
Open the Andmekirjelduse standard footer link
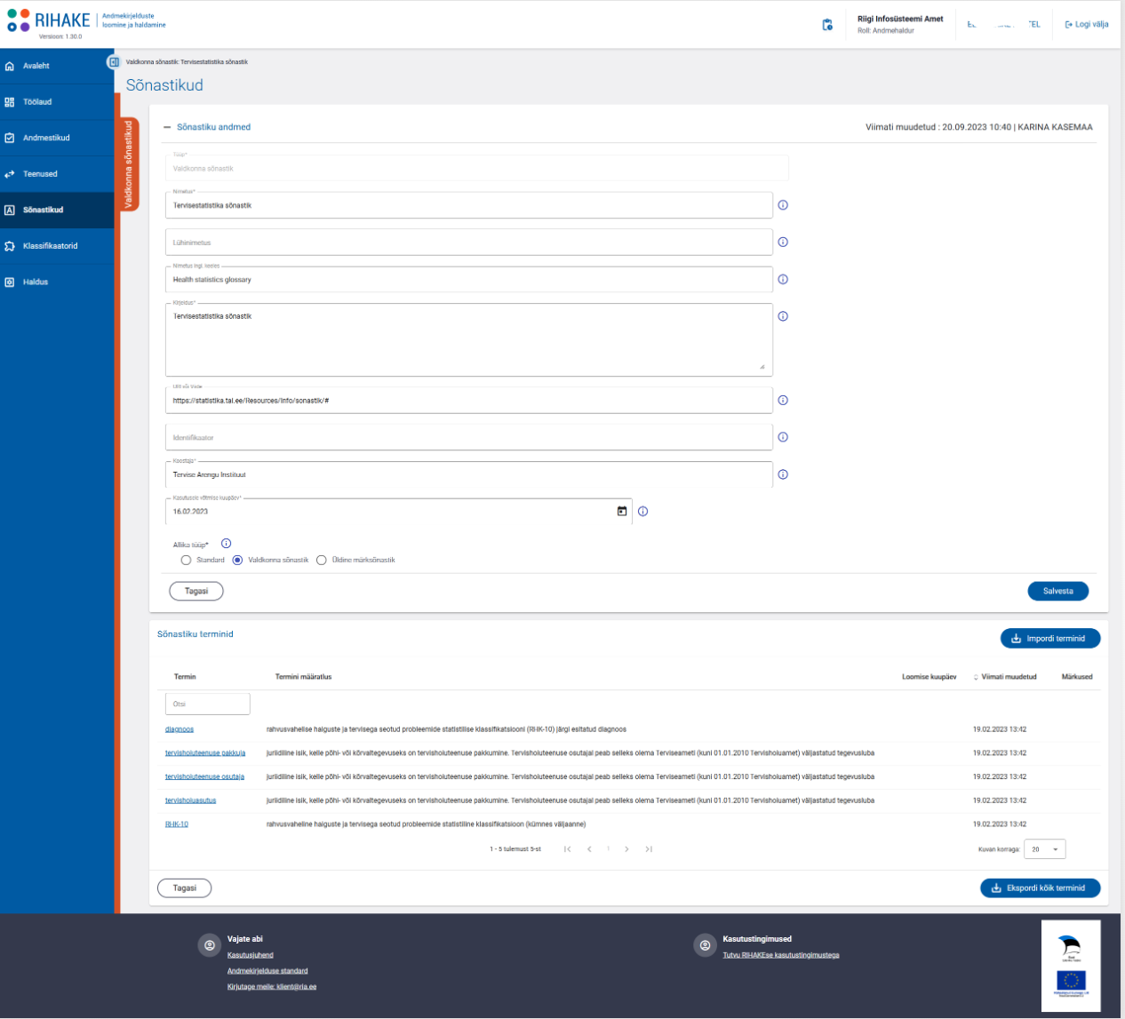point(267,971)
